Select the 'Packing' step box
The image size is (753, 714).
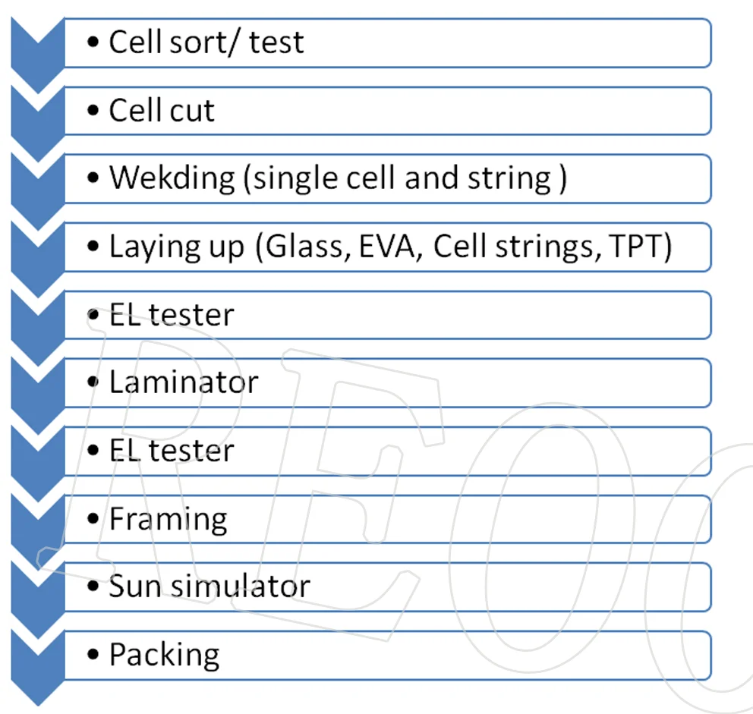pyautogui.click(x=387, y=655)
